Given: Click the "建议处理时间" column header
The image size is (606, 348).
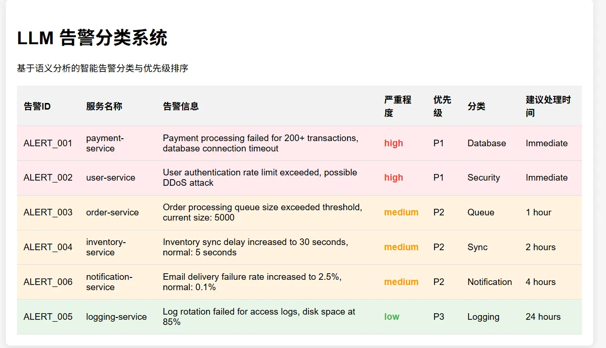Looking at the screenshot, I should 548,106.
